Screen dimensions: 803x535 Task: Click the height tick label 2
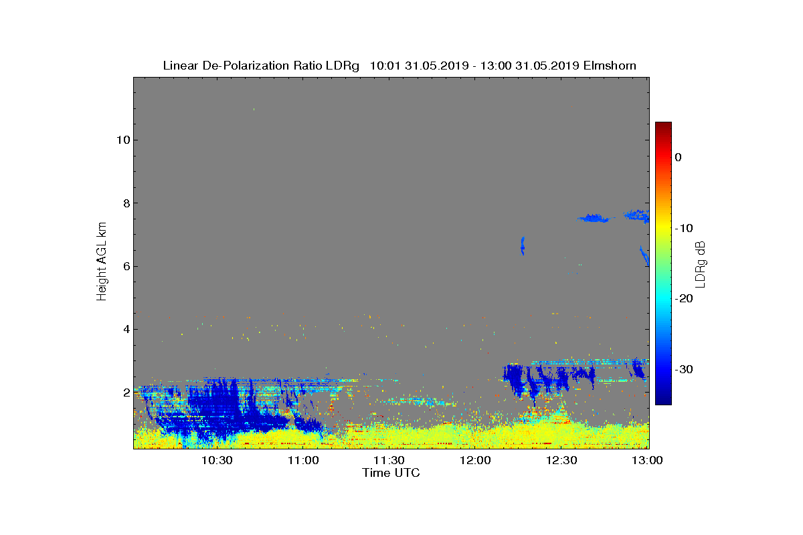[125, 393]
